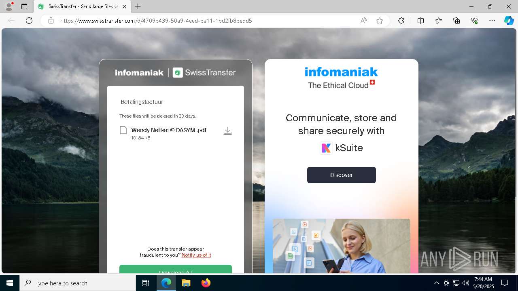The height and width of the screenshot is (291, 518).
Task: Open the taskbar clock and date
Action: [484, 283]
